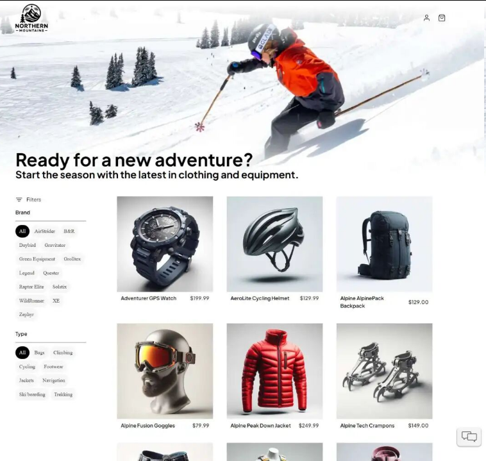Open the user account icon
Screen dimensions: 486x461
[426, 18]
